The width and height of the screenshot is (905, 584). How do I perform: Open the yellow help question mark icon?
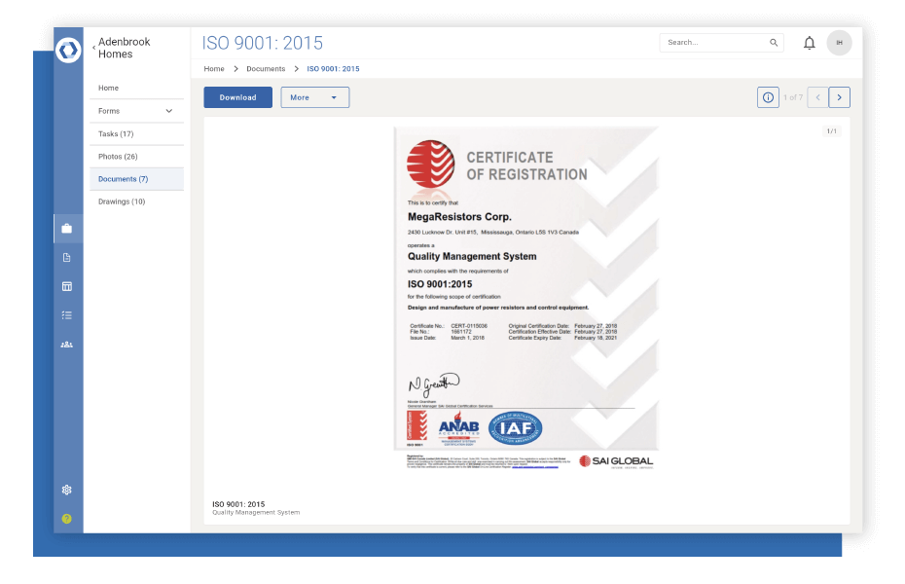click(67, 519)
